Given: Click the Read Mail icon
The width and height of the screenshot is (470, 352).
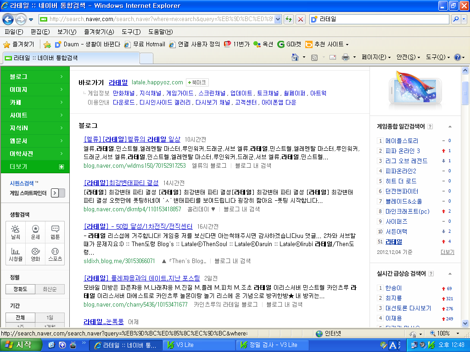Looking at the screenshot, I should coord(333,57).
